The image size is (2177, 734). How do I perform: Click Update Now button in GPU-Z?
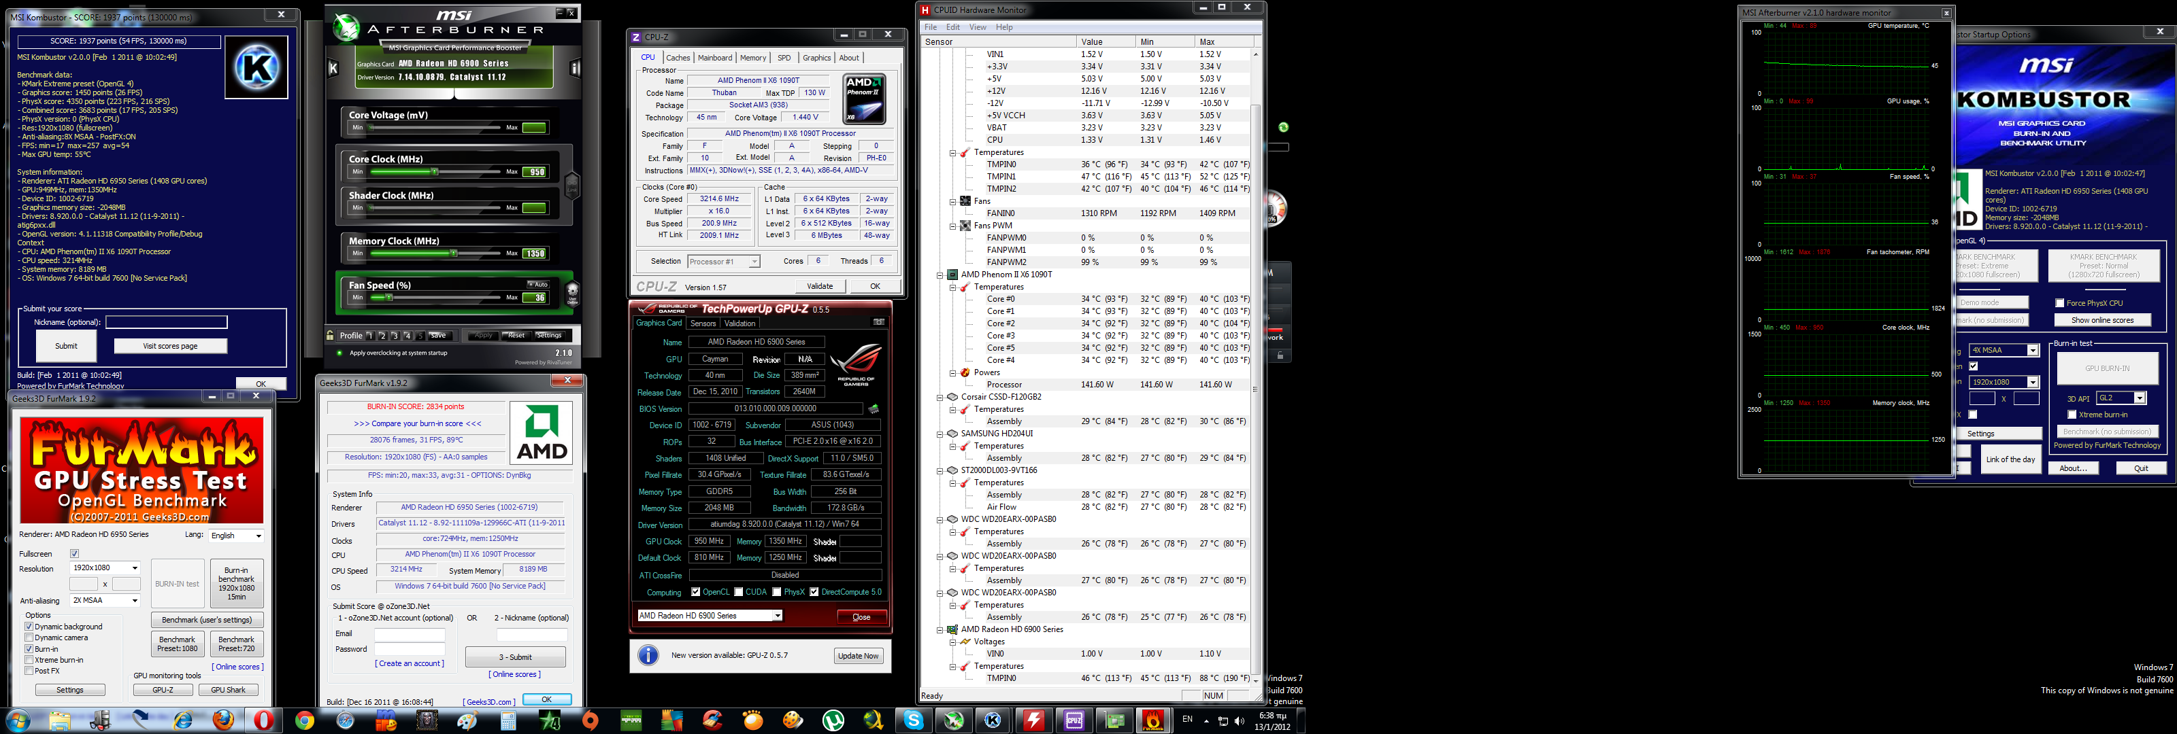858,657
